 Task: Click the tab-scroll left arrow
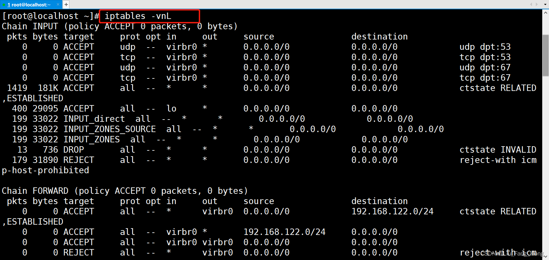pos(531,4)
